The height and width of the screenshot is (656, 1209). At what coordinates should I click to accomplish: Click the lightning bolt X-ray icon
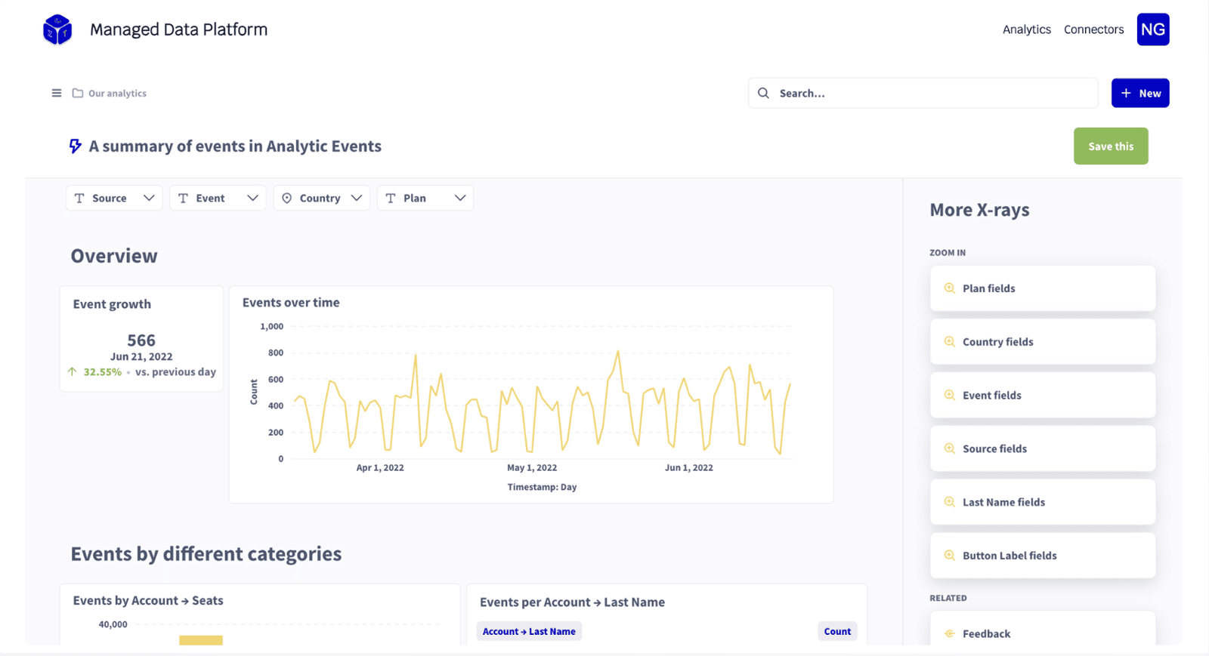(x=75, y=146)
